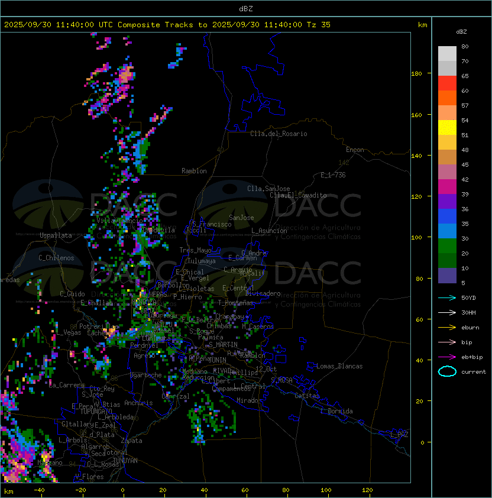Click the dBZ title at top center
Screen dimensions: 492x498
[246, 9]
